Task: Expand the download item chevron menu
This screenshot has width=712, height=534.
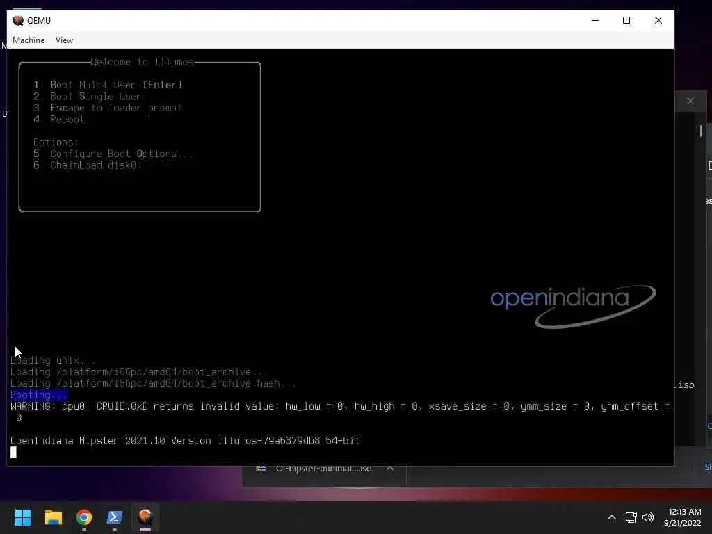Action: pos(390,468)
